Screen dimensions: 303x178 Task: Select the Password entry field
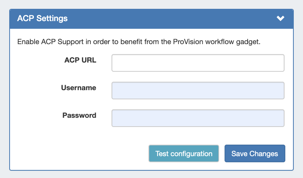coord(198,118)
